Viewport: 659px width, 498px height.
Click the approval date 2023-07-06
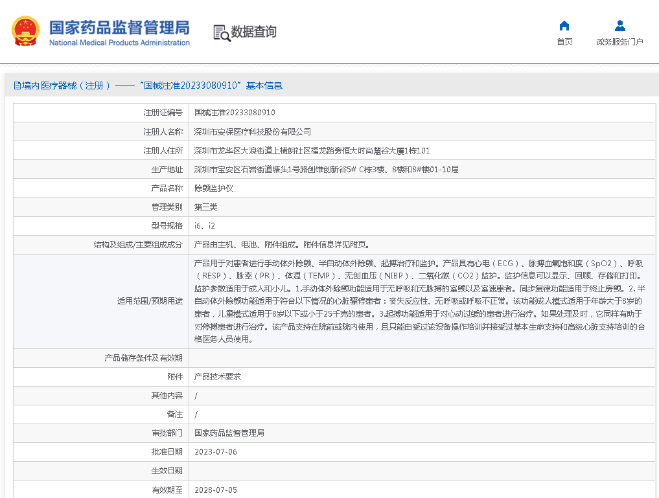click(x=216, y=452)
